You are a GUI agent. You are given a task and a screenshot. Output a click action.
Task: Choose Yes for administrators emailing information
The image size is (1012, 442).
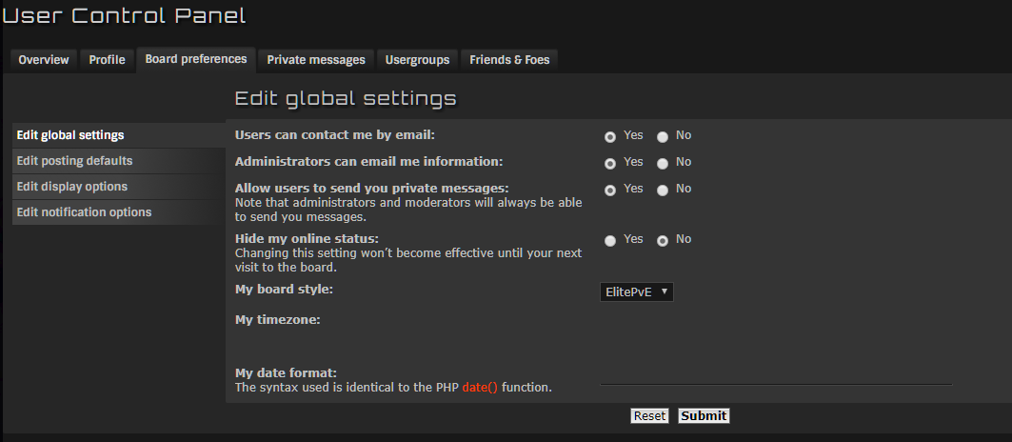pos(610,164)
